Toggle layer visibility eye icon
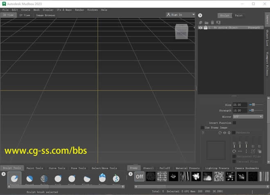The height and width of the screenshot is (195, 270). 200,28
